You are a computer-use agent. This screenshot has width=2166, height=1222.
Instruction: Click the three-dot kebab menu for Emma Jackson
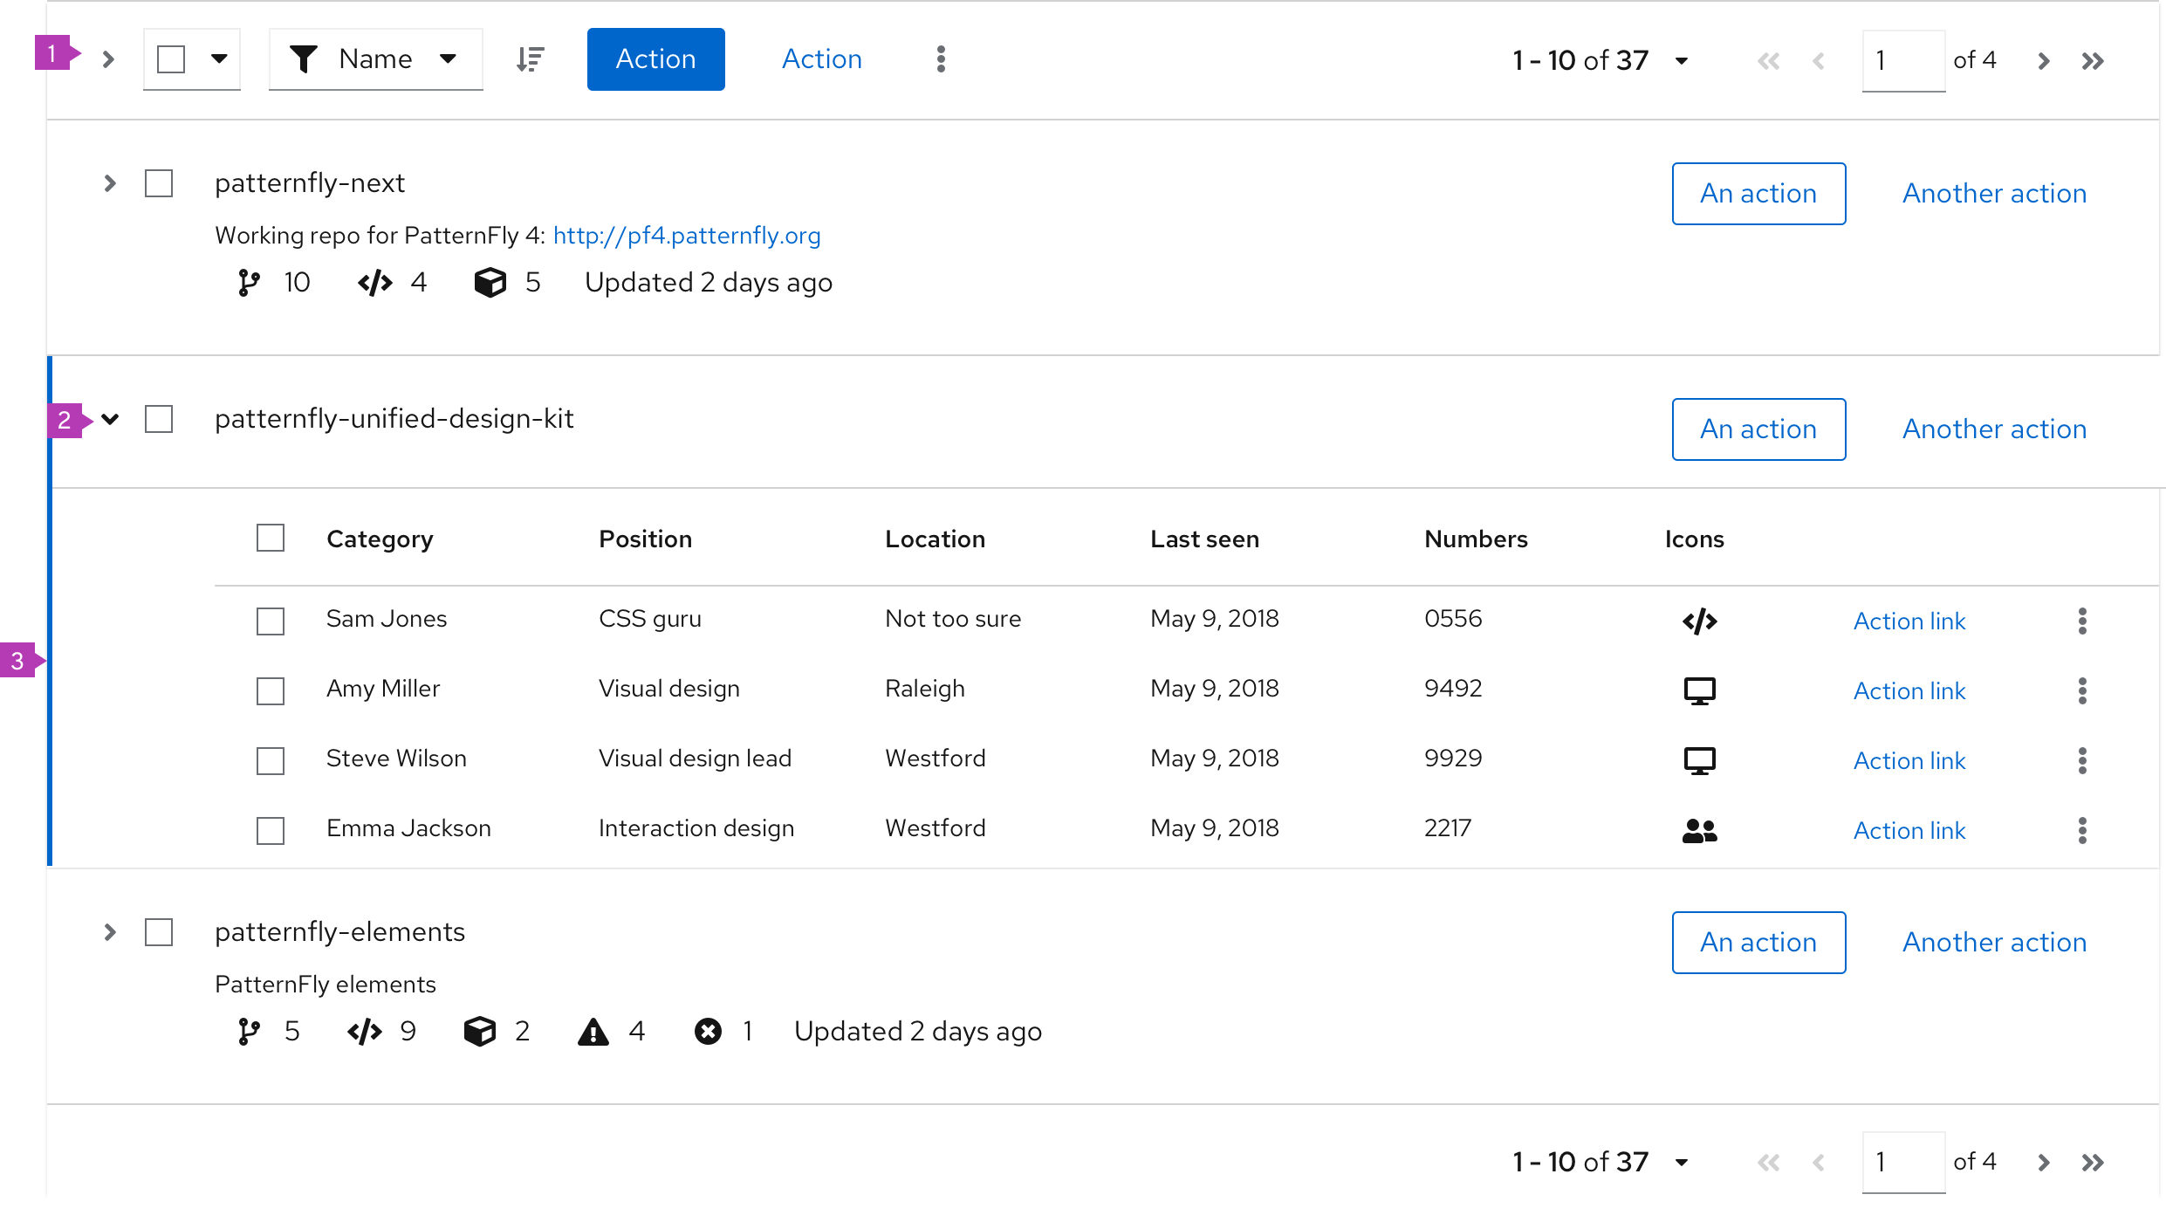pyautogui.click(x=2083, y=831)
